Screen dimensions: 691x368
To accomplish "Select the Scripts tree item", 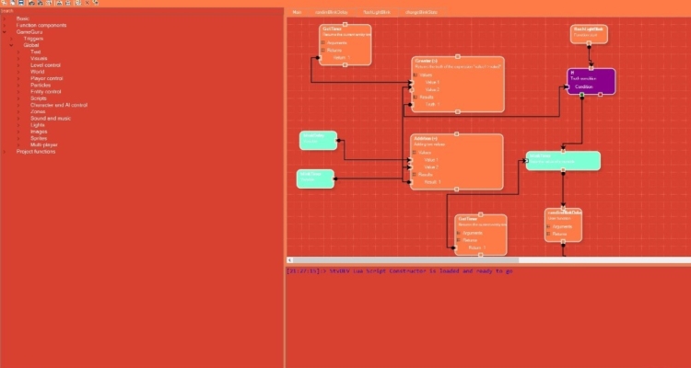I will pyautogui.click(x=39, y=98).
